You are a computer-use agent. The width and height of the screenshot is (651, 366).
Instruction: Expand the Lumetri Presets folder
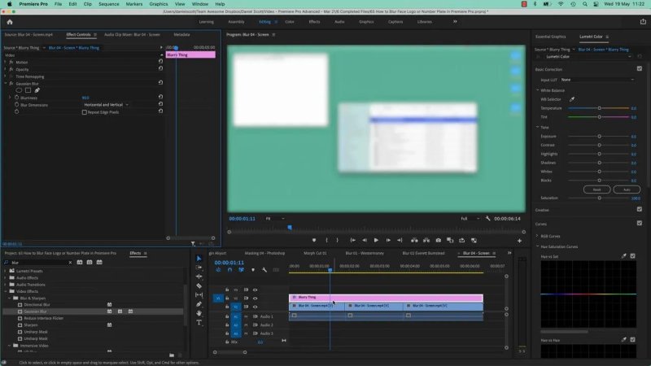(6, 271)
